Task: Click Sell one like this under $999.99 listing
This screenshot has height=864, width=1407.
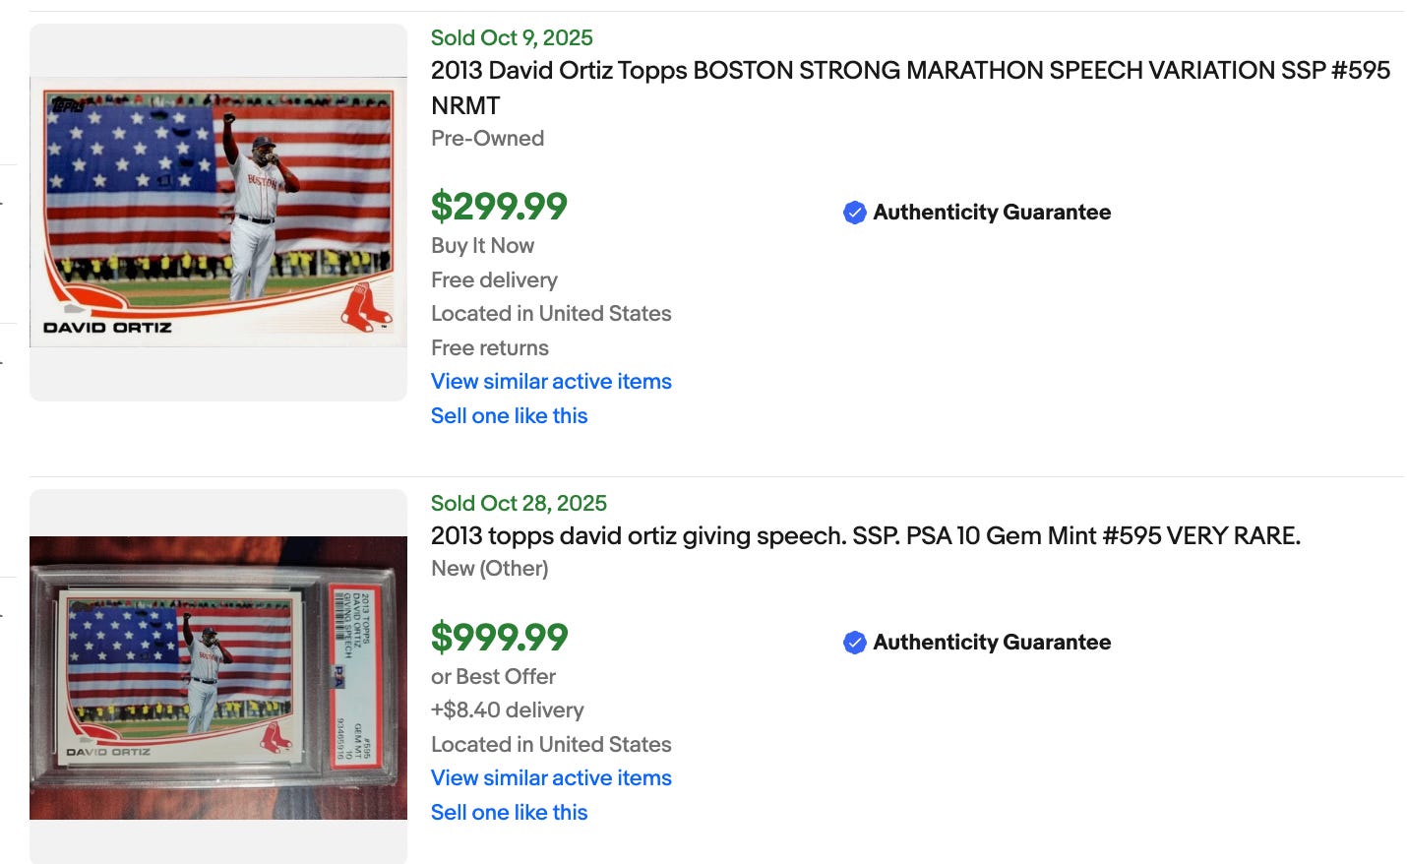Action: [x=509, y=813]
